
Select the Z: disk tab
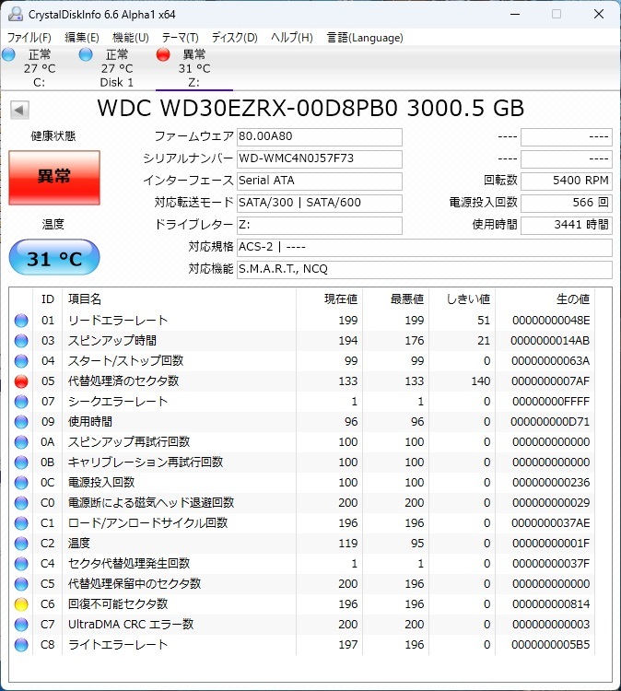pos(194,68)
